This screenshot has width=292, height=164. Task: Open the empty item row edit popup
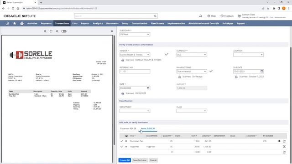[284, 152]
